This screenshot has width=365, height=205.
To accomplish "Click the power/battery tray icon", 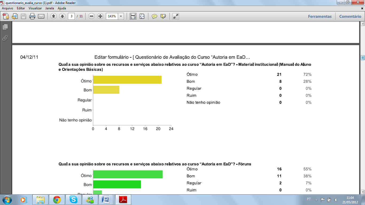I will coord(329,199).
